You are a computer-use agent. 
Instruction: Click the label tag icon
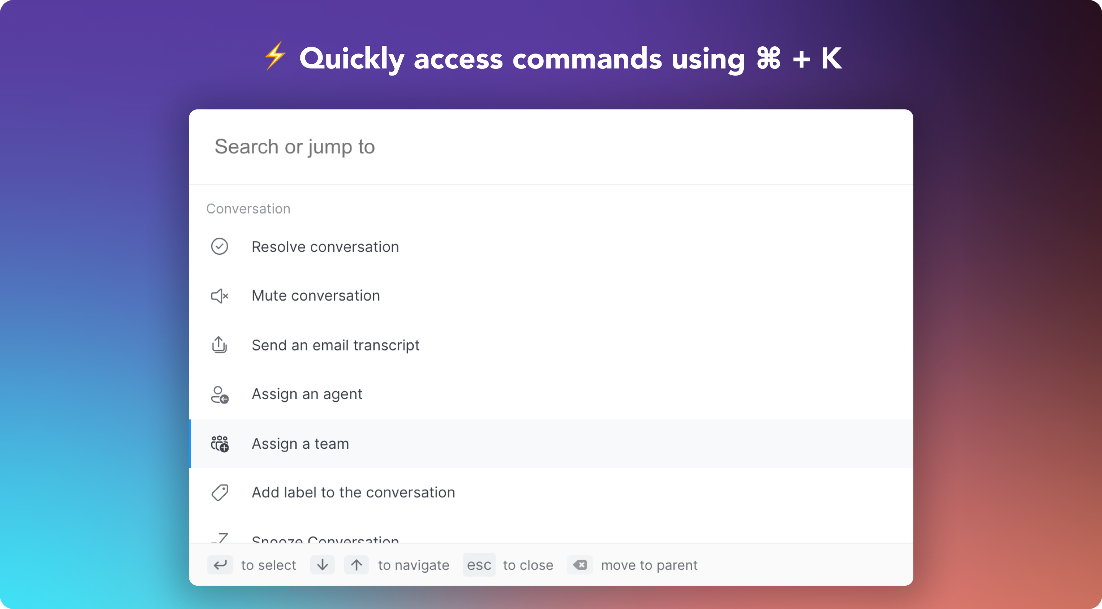tap(220, 493)
